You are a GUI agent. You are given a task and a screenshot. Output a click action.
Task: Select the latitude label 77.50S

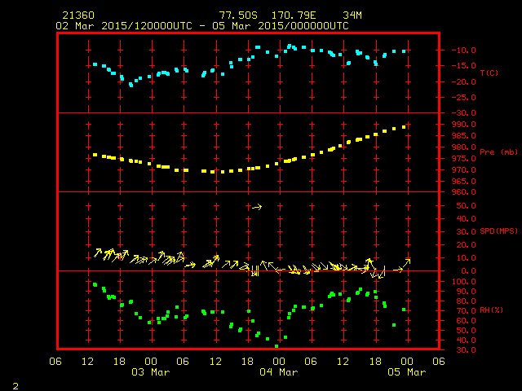[238, 15]
